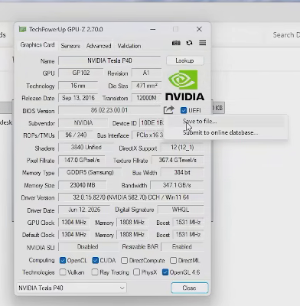Click the screenshot camera icon

click(176, 43)
